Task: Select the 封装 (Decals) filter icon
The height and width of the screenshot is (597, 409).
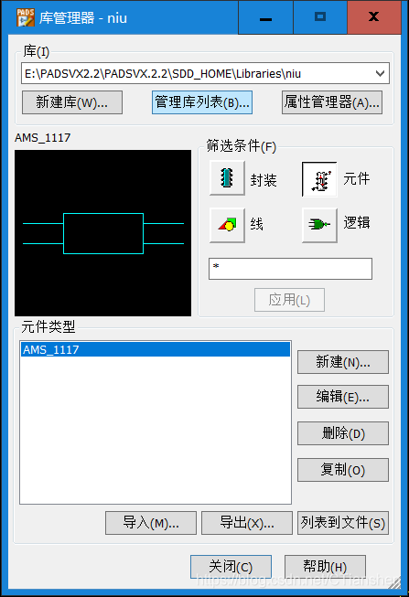Action: pyautogui.click(x=227, y=178)
